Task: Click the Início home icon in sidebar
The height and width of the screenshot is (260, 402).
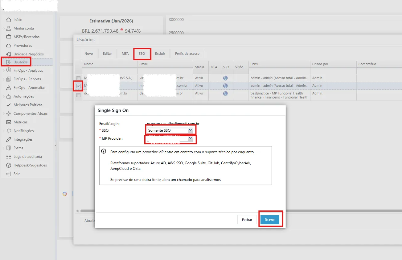Action: pyautogui.click(x=9, y=20)
